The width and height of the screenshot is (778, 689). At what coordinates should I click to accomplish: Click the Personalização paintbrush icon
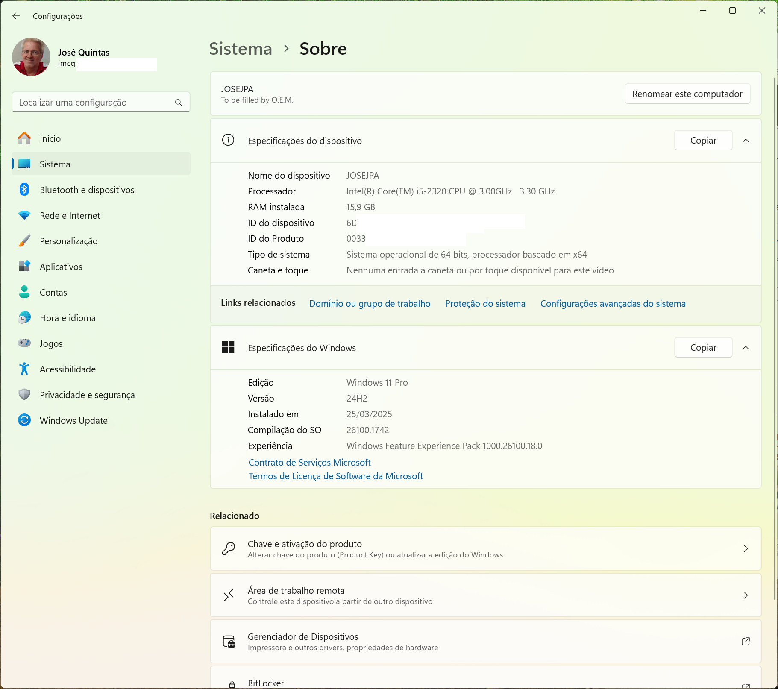(24, 241)
